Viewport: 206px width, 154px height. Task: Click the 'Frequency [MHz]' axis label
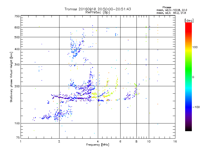point(98,145)
